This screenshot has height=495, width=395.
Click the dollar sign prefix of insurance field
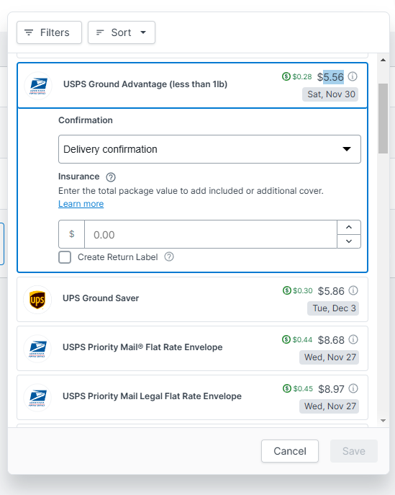click(71, 234)
